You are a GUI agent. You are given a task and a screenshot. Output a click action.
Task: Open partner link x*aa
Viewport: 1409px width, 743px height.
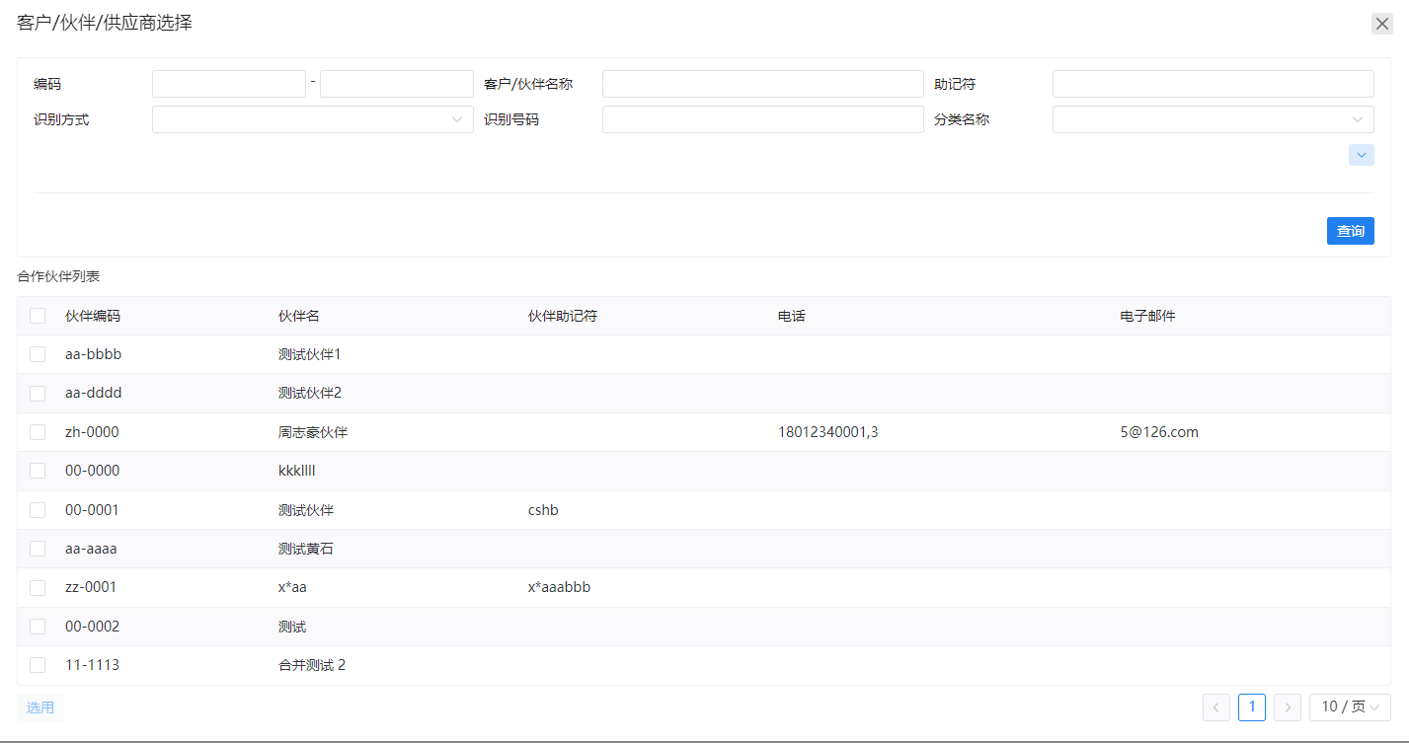pos(292,587)
